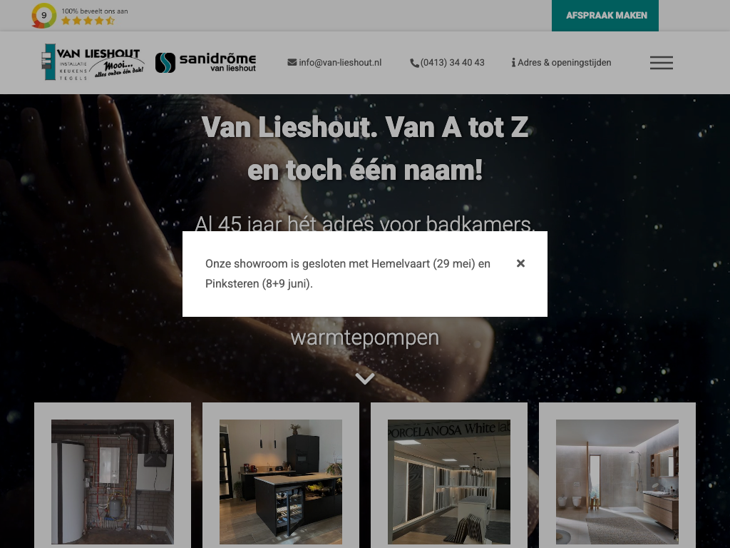Screen dimensions: 730x548
Task: Open the heating installation boiler thumbnail
Action: (112, 482)
